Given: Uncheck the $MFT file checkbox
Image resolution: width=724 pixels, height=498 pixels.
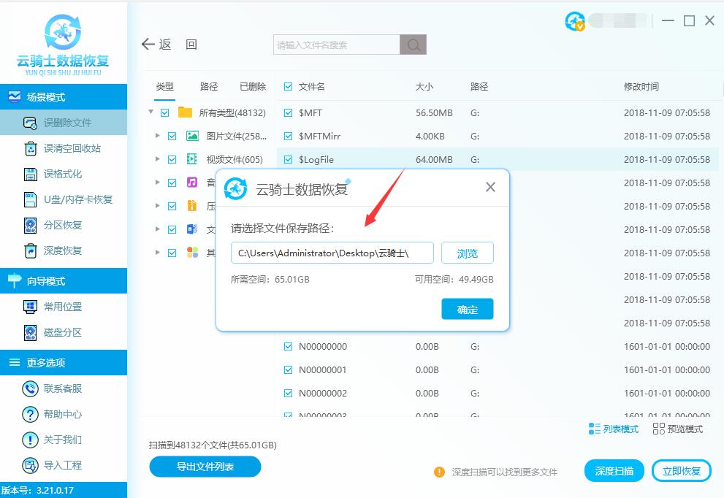Looking at the screenshot, I should coord(288,112).
